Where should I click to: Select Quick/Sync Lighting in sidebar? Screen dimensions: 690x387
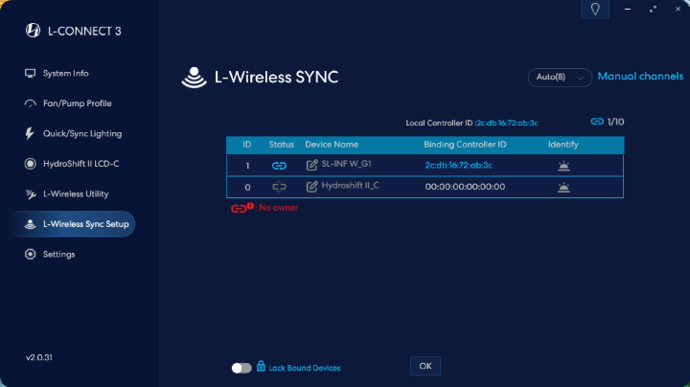tap(81, 134)
